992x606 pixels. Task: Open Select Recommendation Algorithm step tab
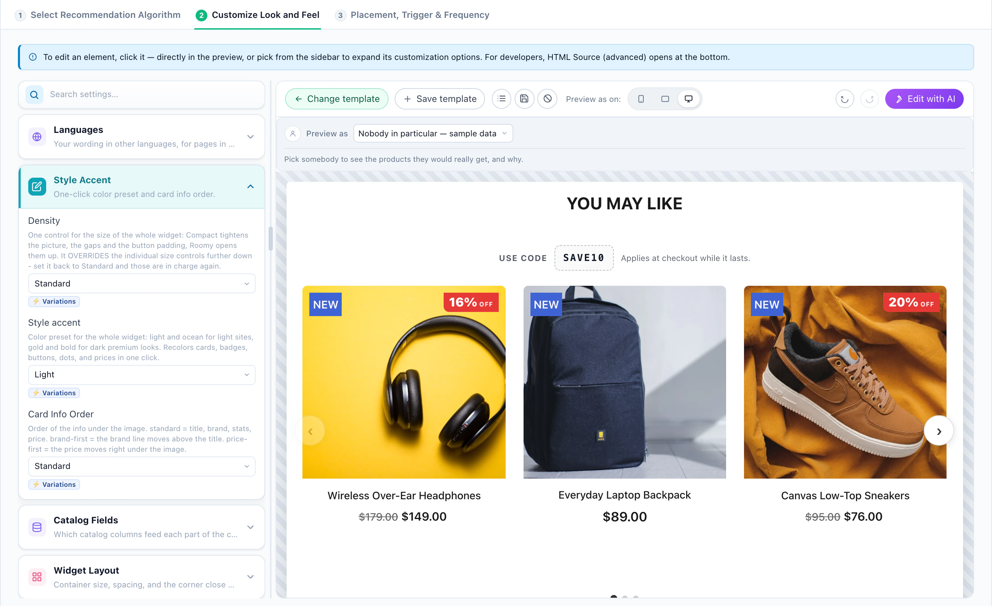tap(98, 15)
